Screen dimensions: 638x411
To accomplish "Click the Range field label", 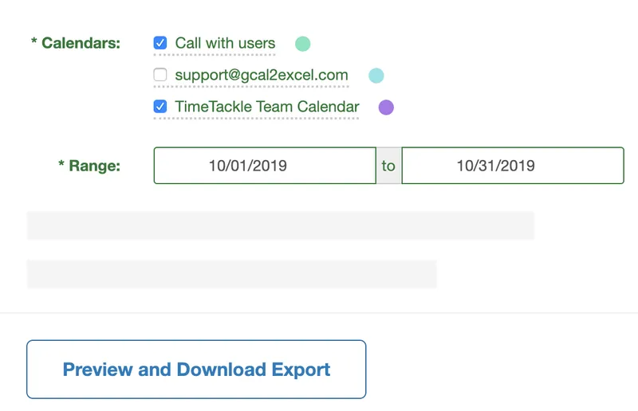I will 94,166.
